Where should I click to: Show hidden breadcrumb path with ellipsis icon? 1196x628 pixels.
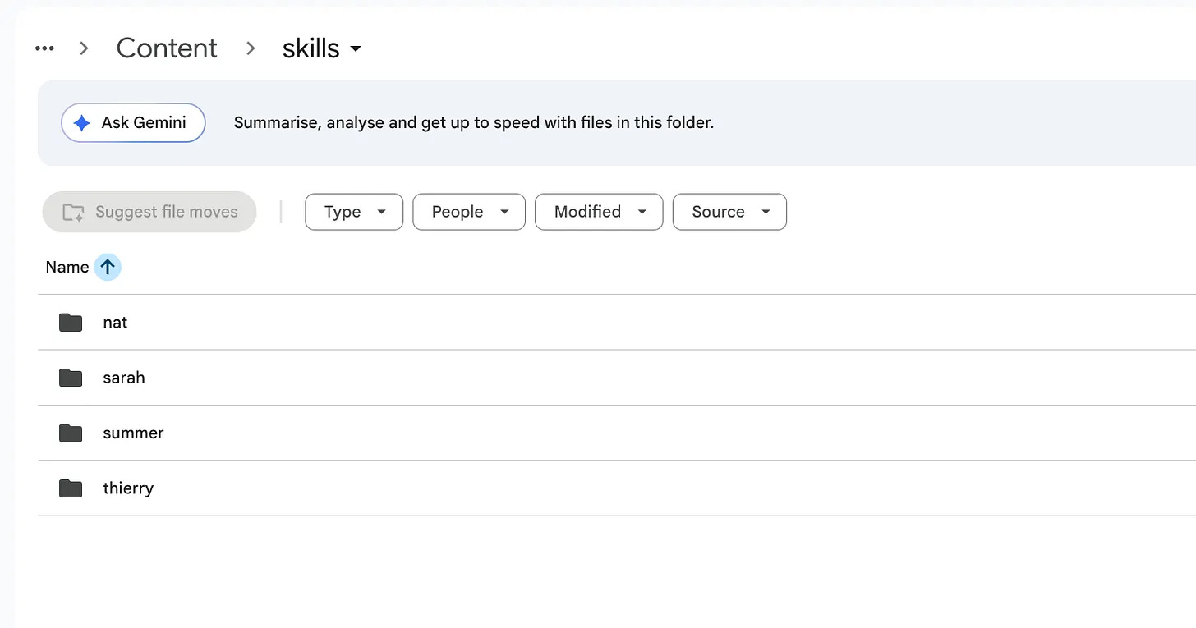(44, 48)
